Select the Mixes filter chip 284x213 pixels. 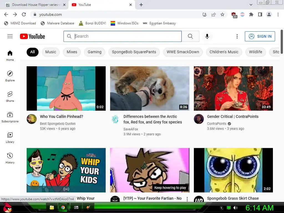(x=72, y=52)
